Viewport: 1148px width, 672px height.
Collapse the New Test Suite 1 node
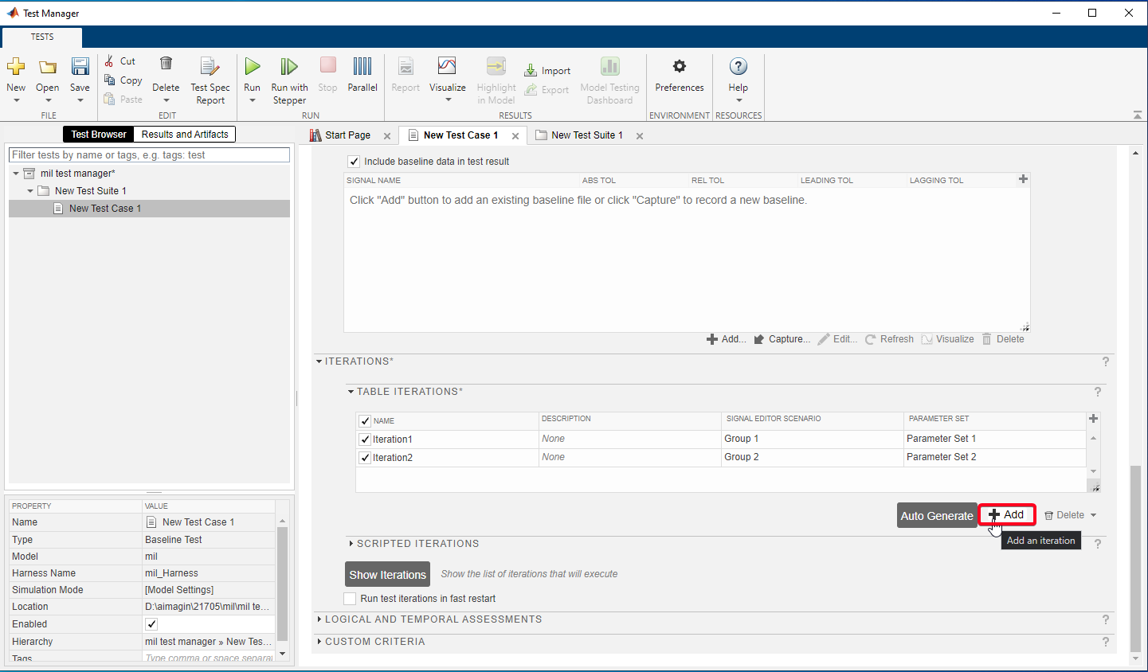pos(30,191)
